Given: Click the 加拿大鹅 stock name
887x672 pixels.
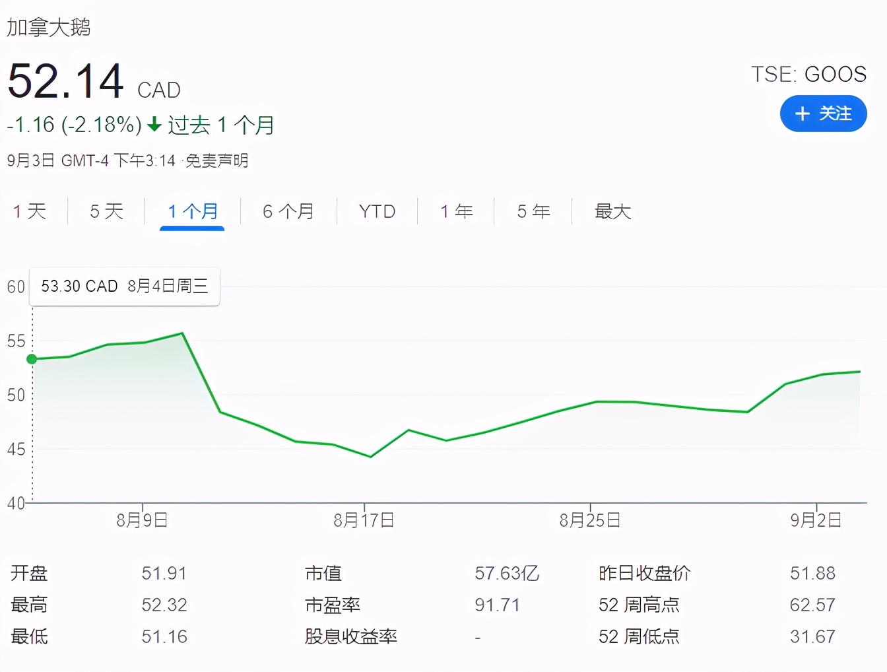Looking at the screenshot, I should click(48, 27).
